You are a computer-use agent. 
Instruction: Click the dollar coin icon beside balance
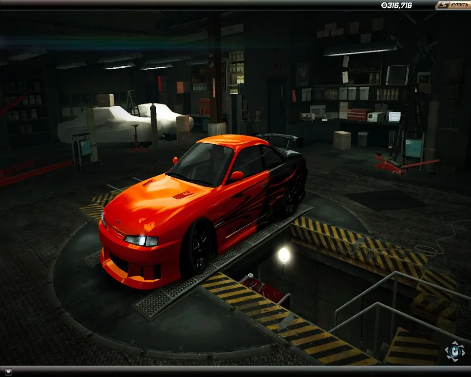[x=384, y=5]
